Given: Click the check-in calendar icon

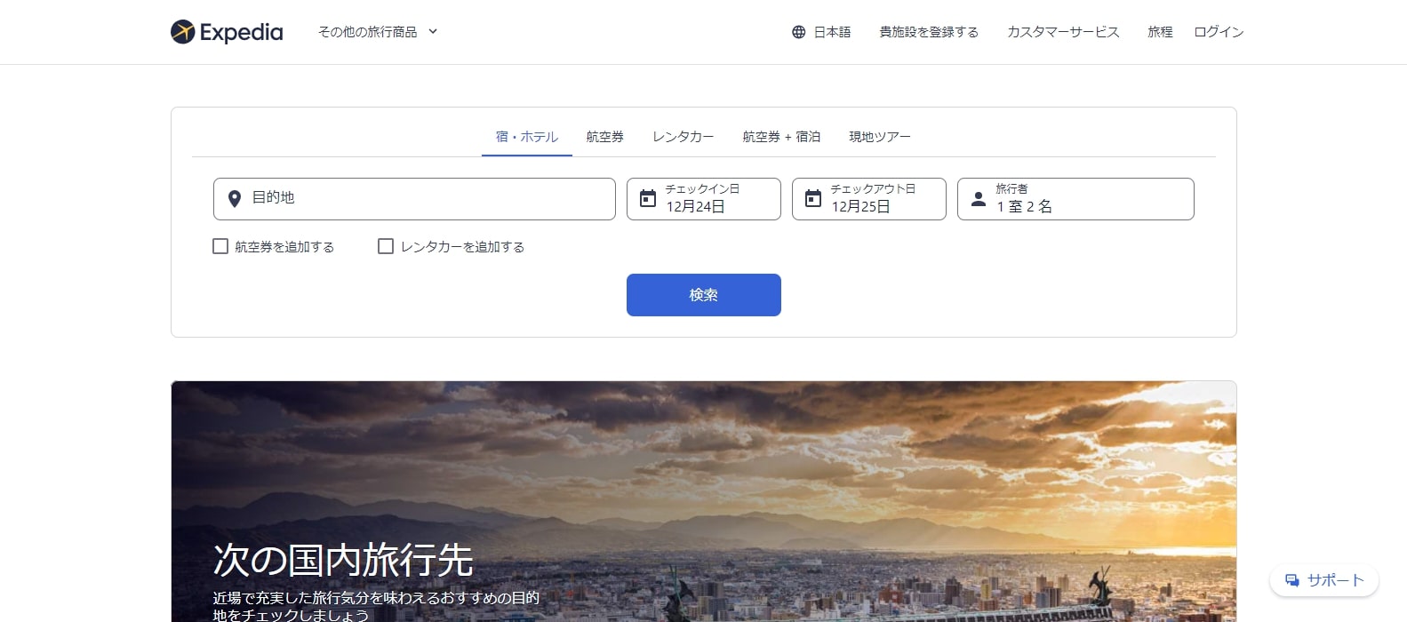Looking at the screenshot, I should [x=648, y=198].
